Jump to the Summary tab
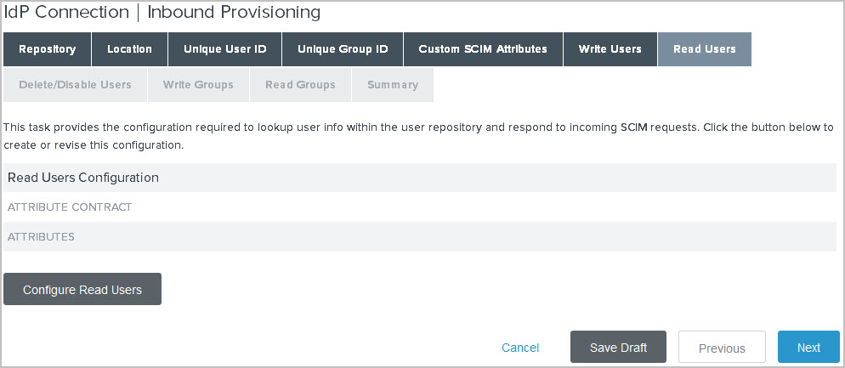 pos(392,85)
